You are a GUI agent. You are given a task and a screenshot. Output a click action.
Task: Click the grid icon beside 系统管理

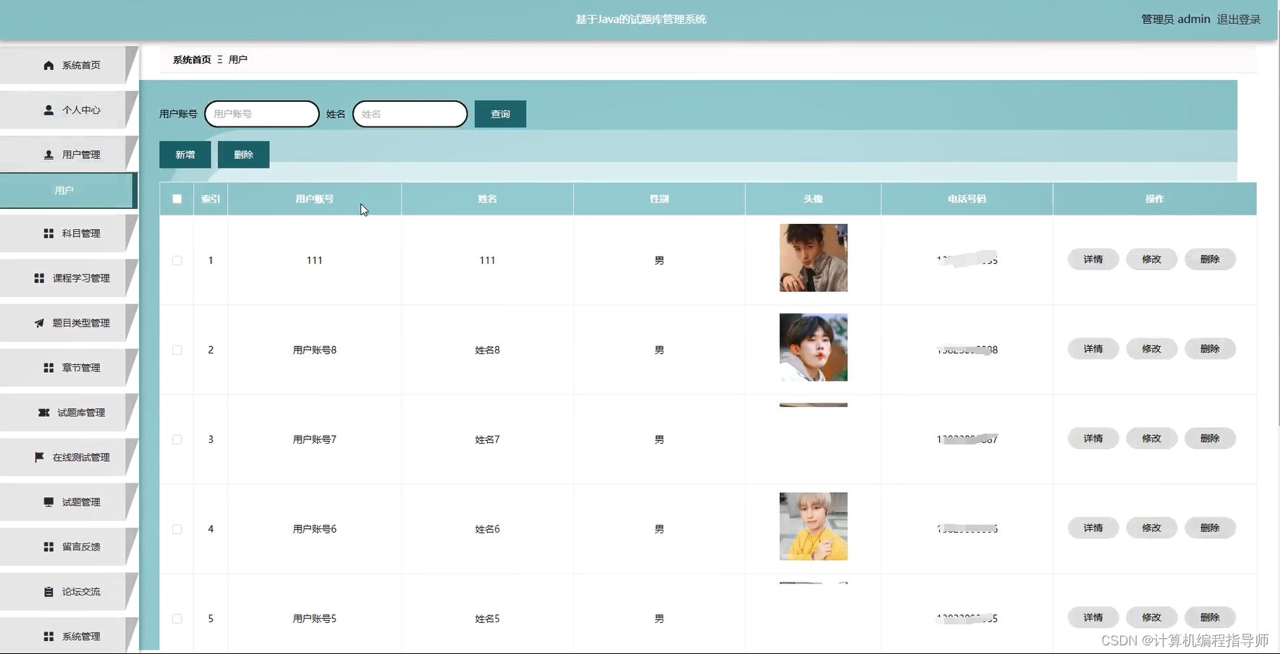48,637
